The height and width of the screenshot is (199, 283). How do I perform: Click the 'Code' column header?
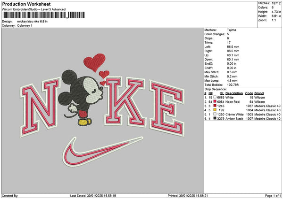249,93
